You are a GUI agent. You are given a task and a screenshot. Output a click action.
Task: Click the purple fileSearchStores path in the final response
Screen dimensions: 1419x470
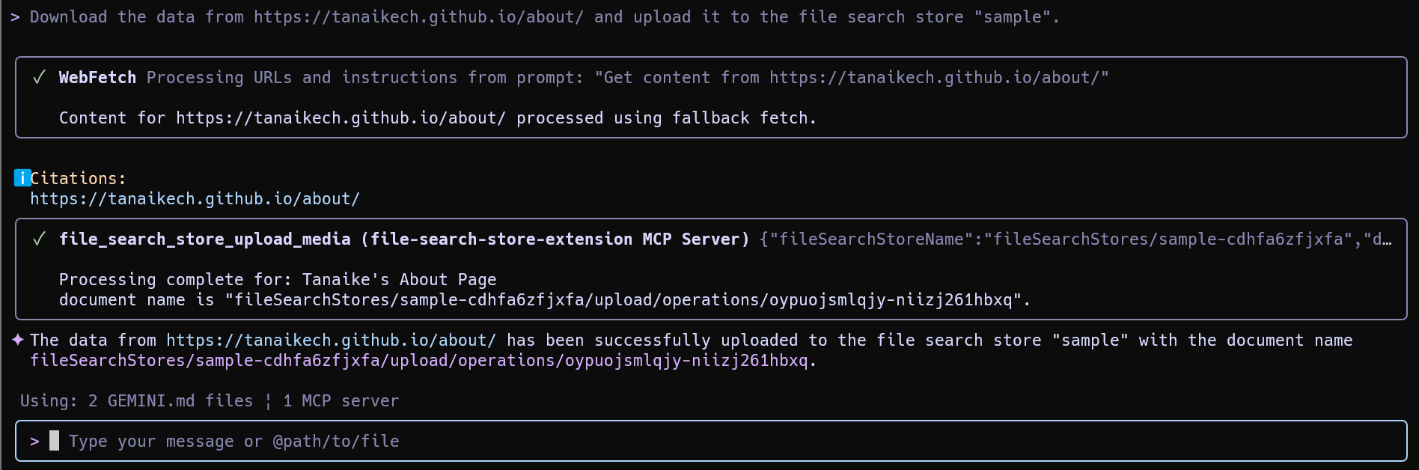point(419,361)
